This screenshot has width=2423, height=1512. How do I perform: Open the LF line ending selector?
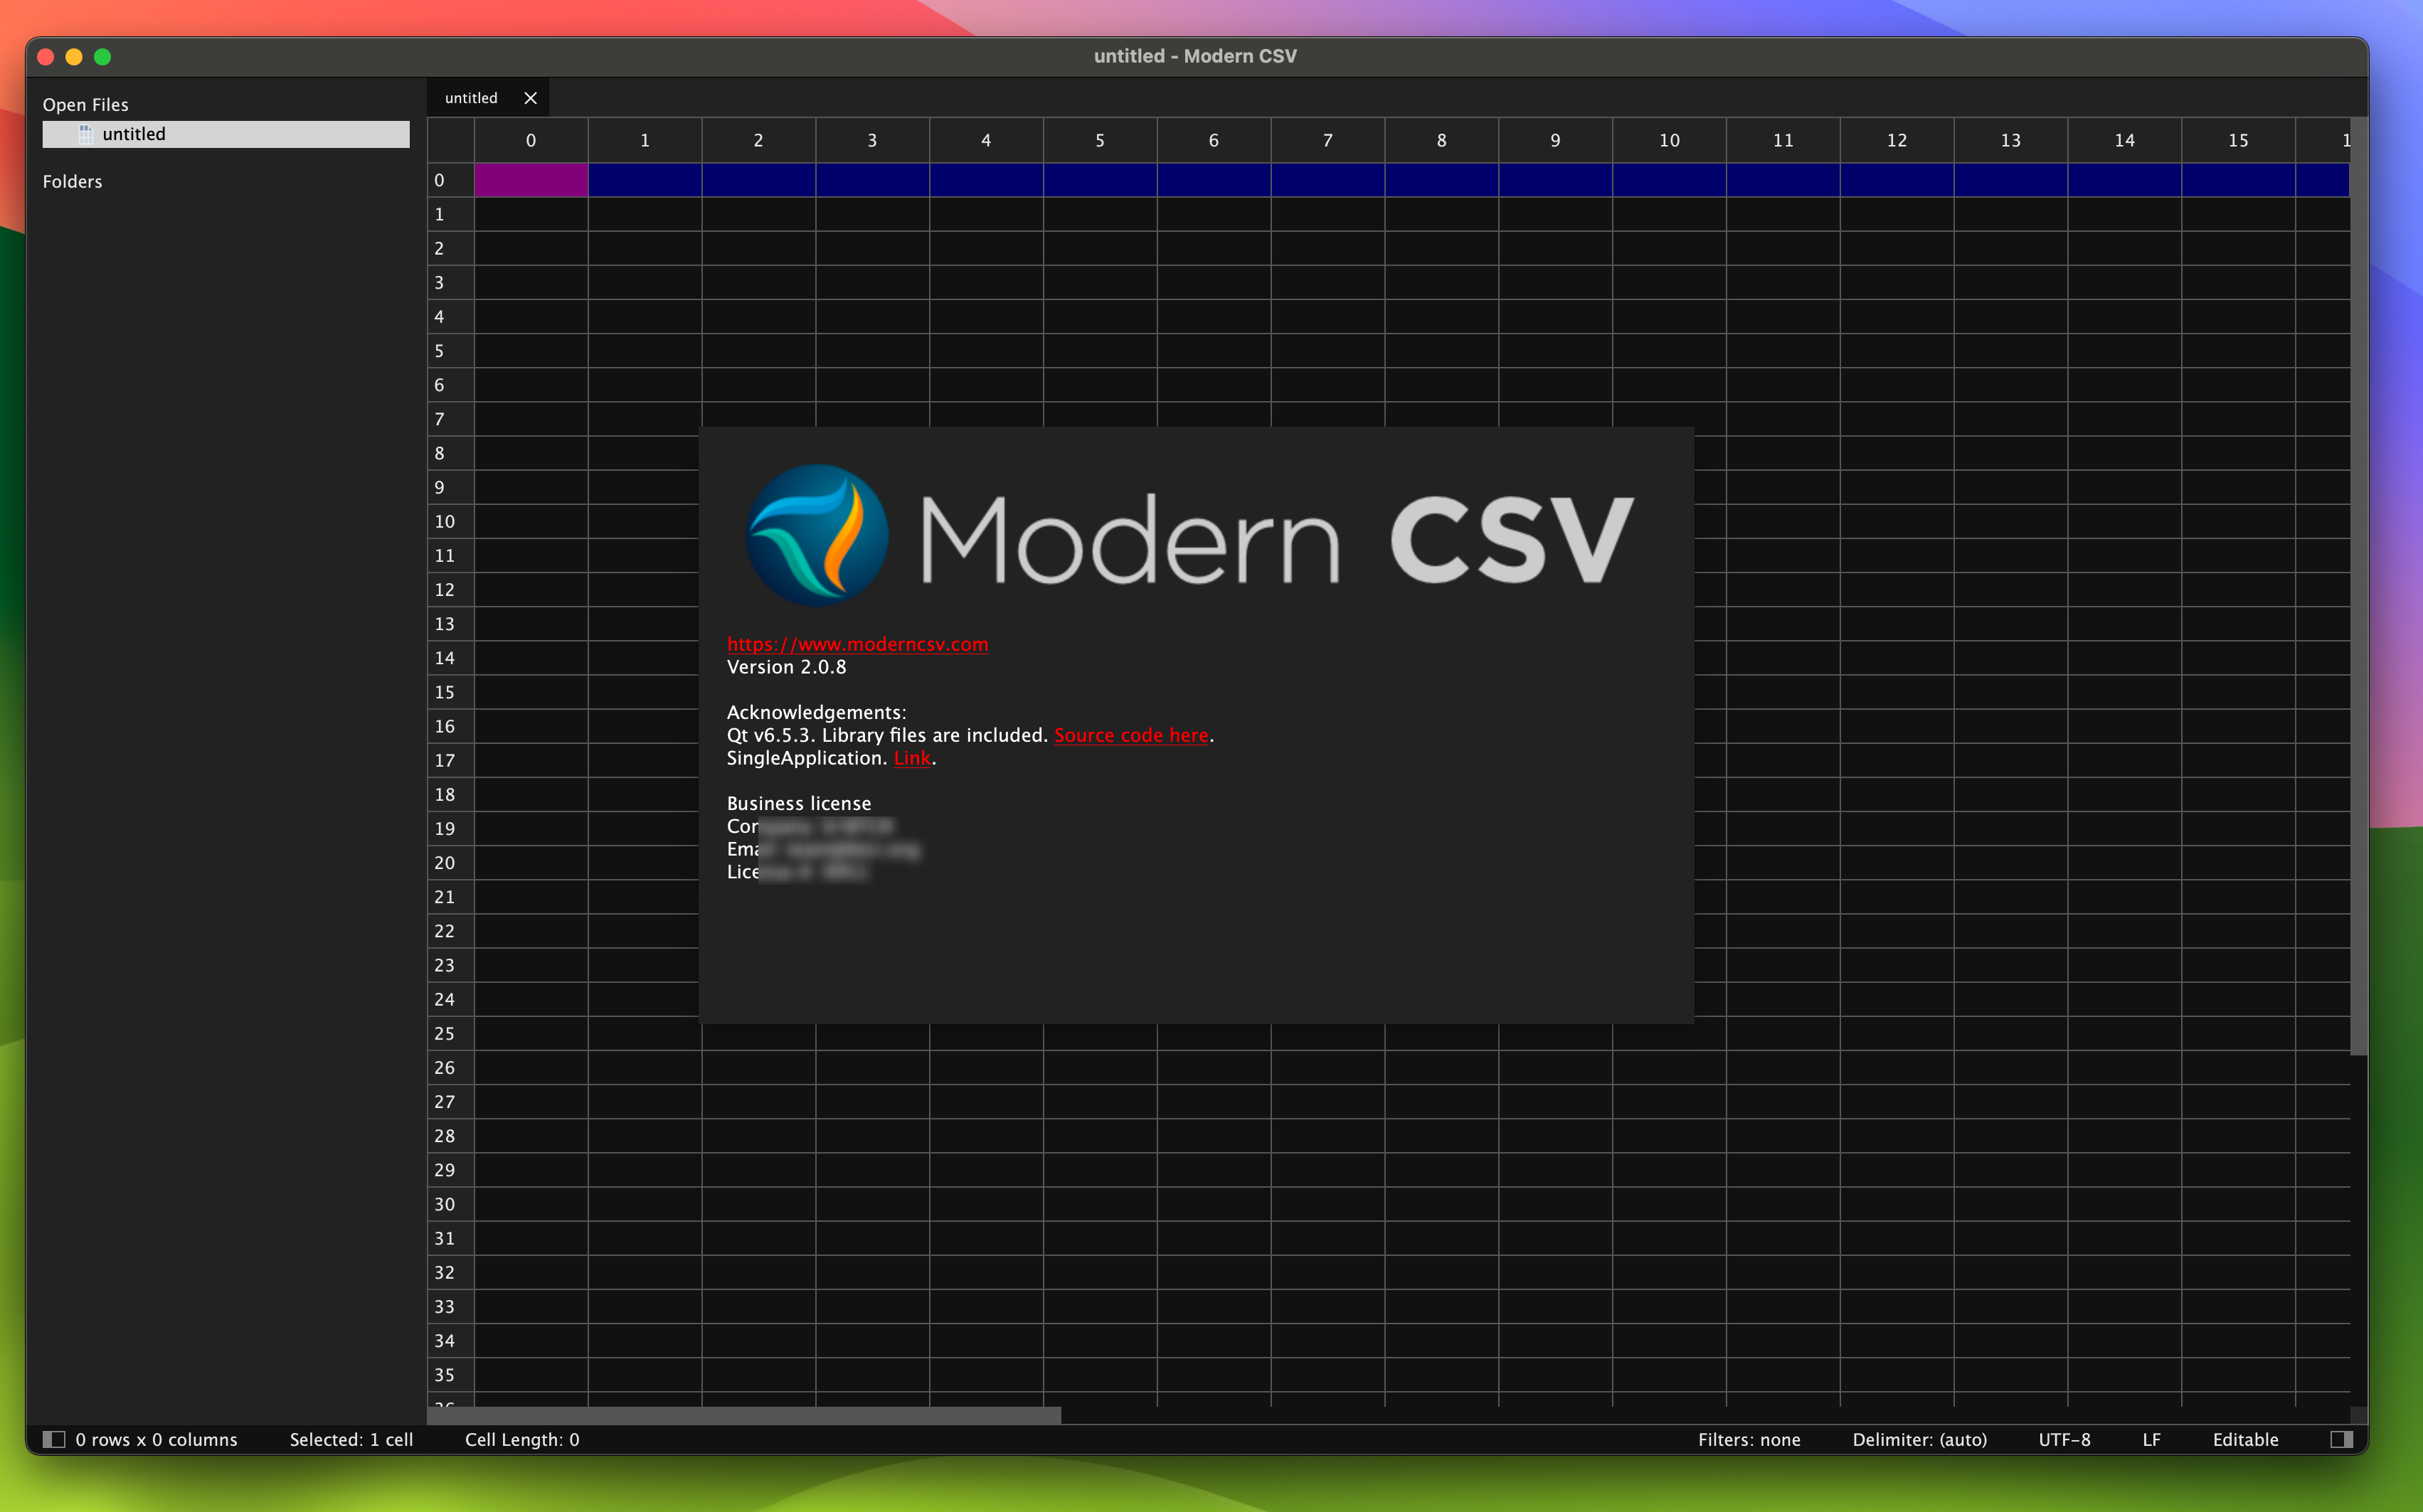coord(2151,1439)
